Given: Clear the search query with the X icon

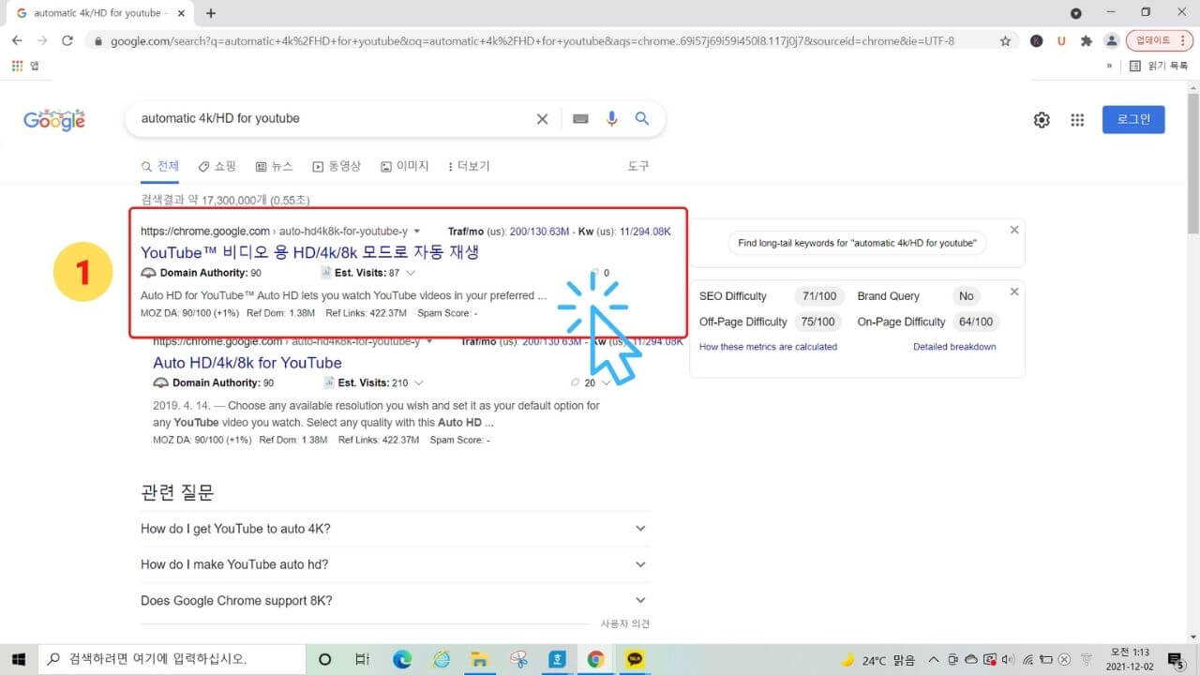Looking at the screenshot, I should [542, 119].
